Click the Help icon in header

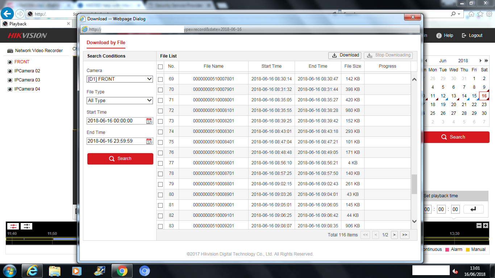click(439, 35)
